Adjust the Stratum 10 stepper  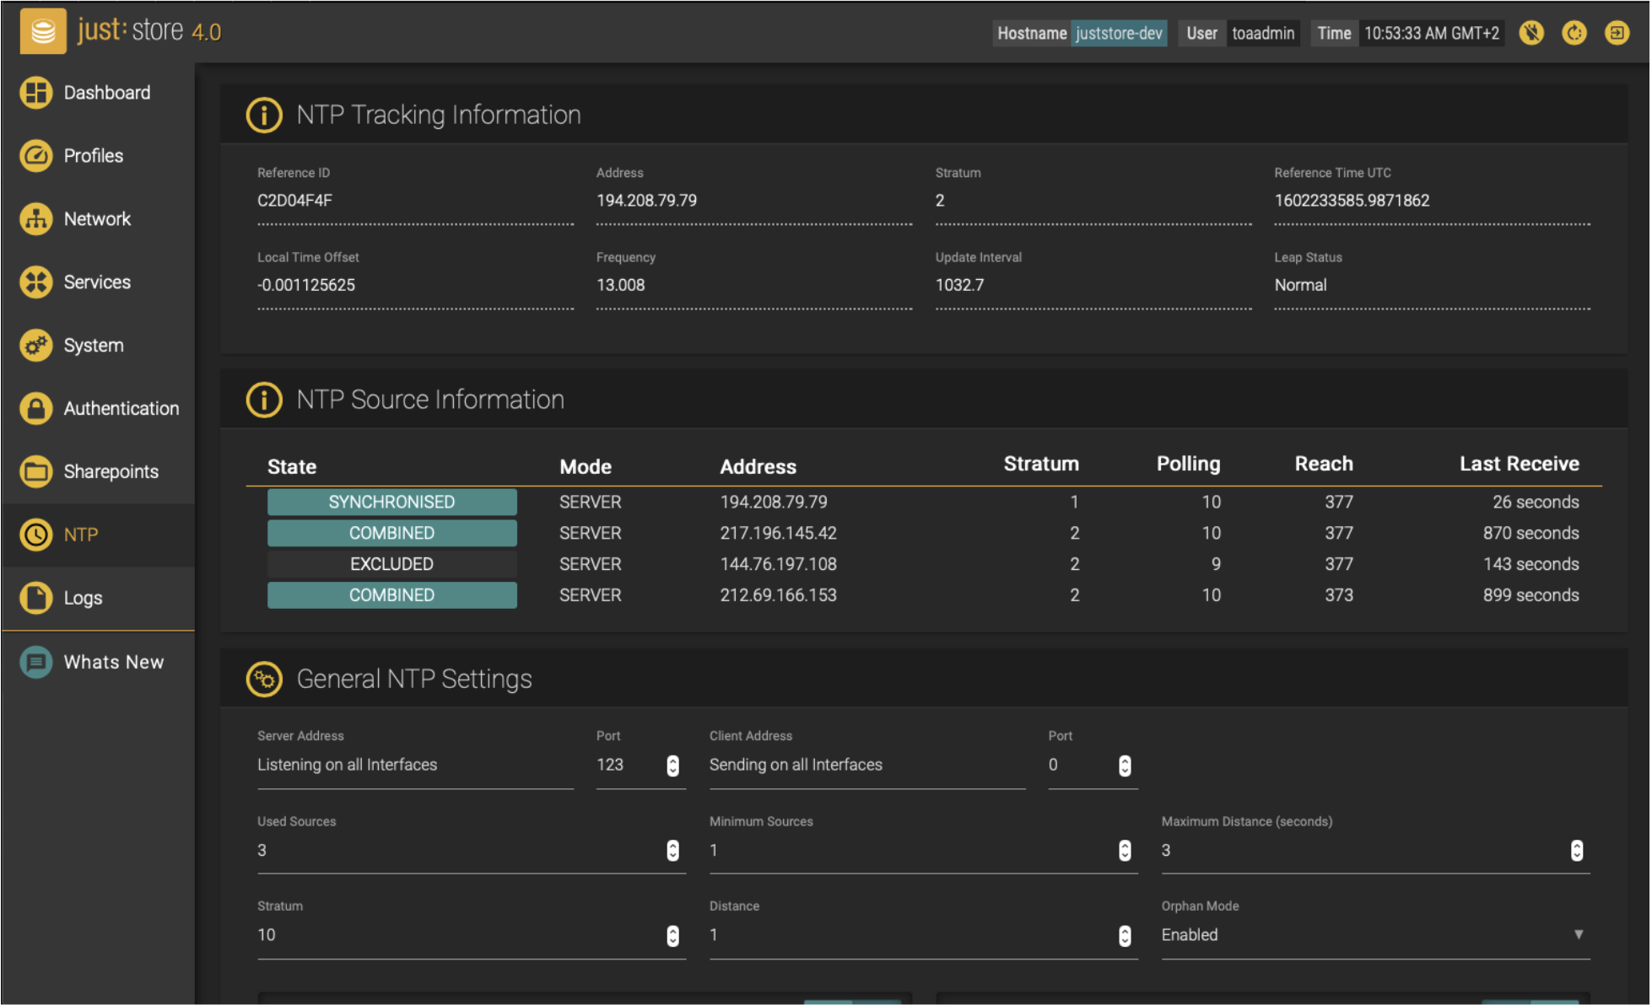point(672,936)
